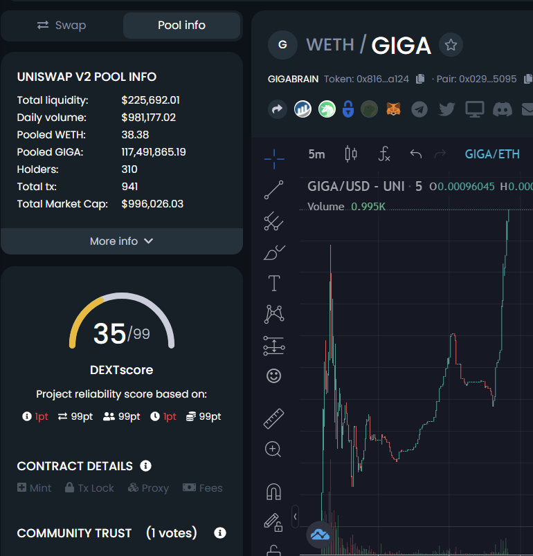Undo the last chart action

(x=416, y=154)
